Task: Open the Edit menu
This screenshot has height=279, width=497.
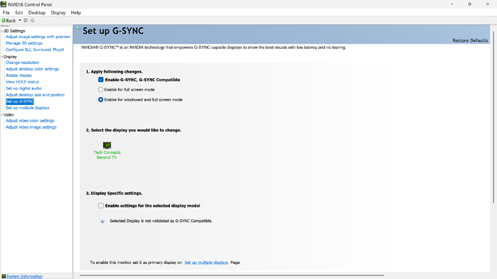Action: click(x=19, y=13)
